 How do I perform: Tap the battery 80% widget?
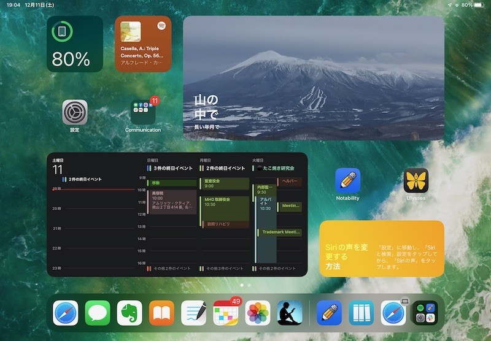tap(75, 44)
